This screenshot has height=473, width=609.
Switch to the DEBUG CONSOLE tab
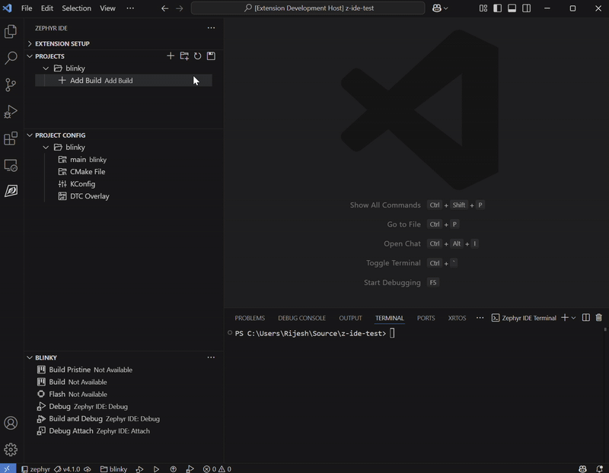click(x=301, y=318)
